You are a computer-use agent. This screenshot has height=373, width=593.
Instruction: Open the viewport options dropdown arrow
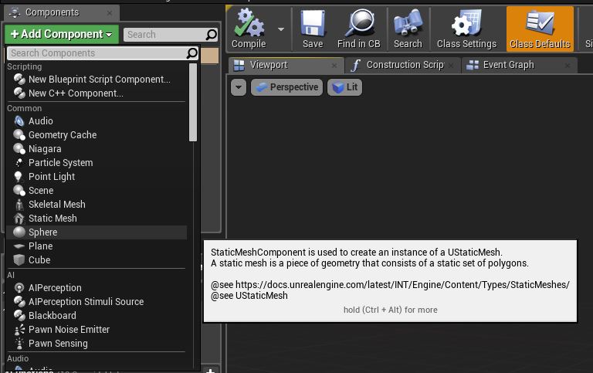pos(239,87)
